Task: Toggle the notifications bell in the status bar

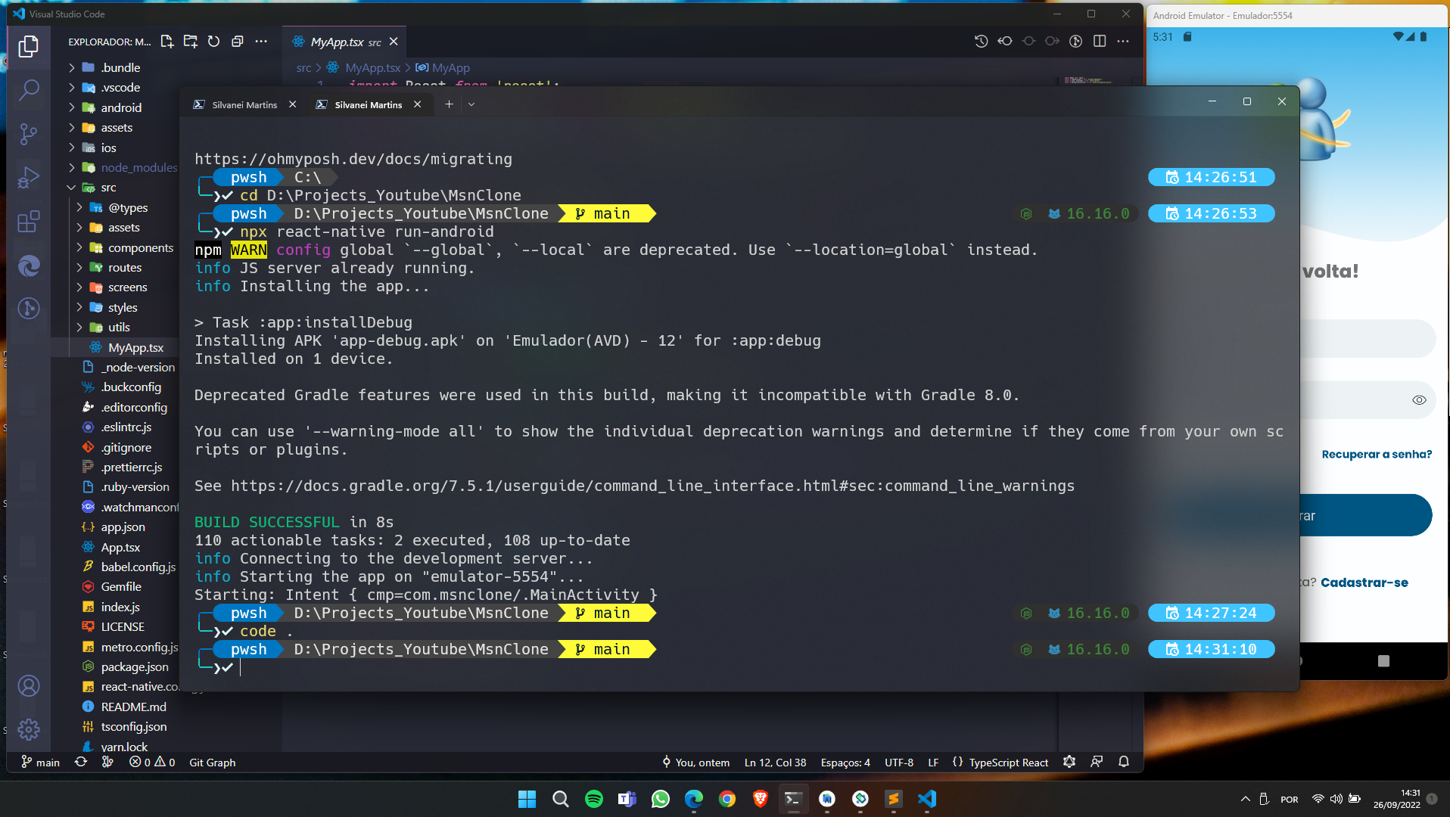Action: (x=1124, y=763)
